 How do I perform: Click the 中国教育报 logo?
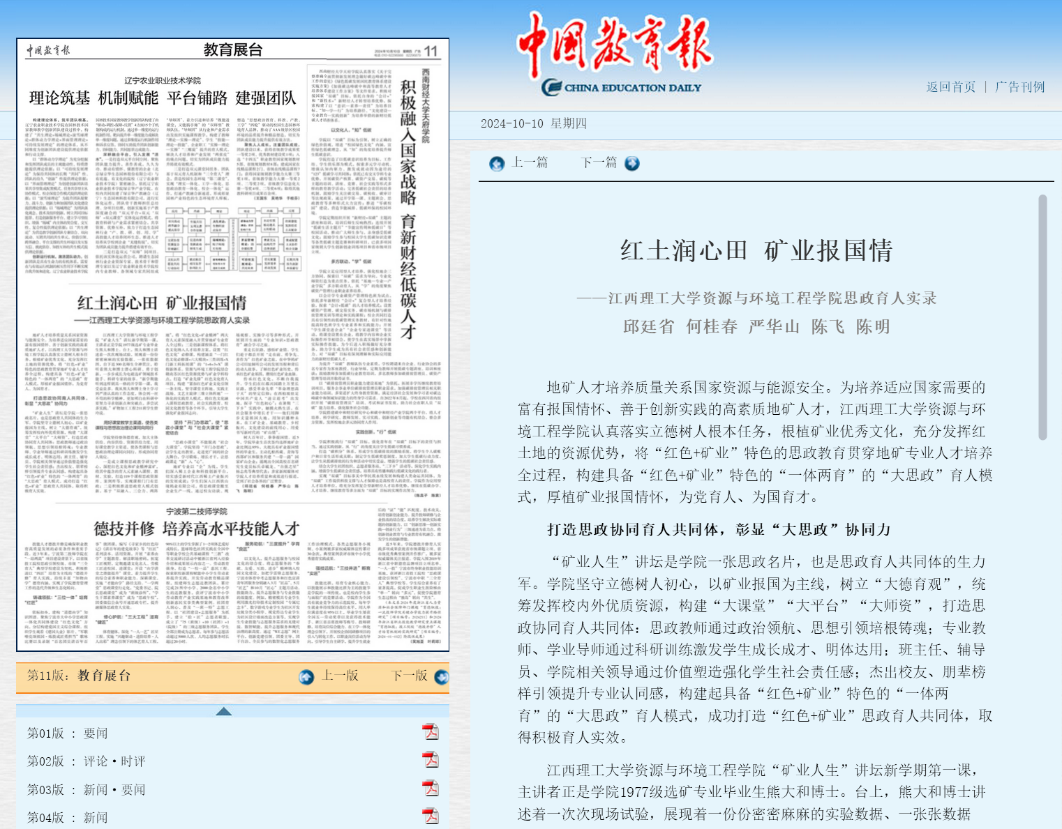[x=613, y=52]
